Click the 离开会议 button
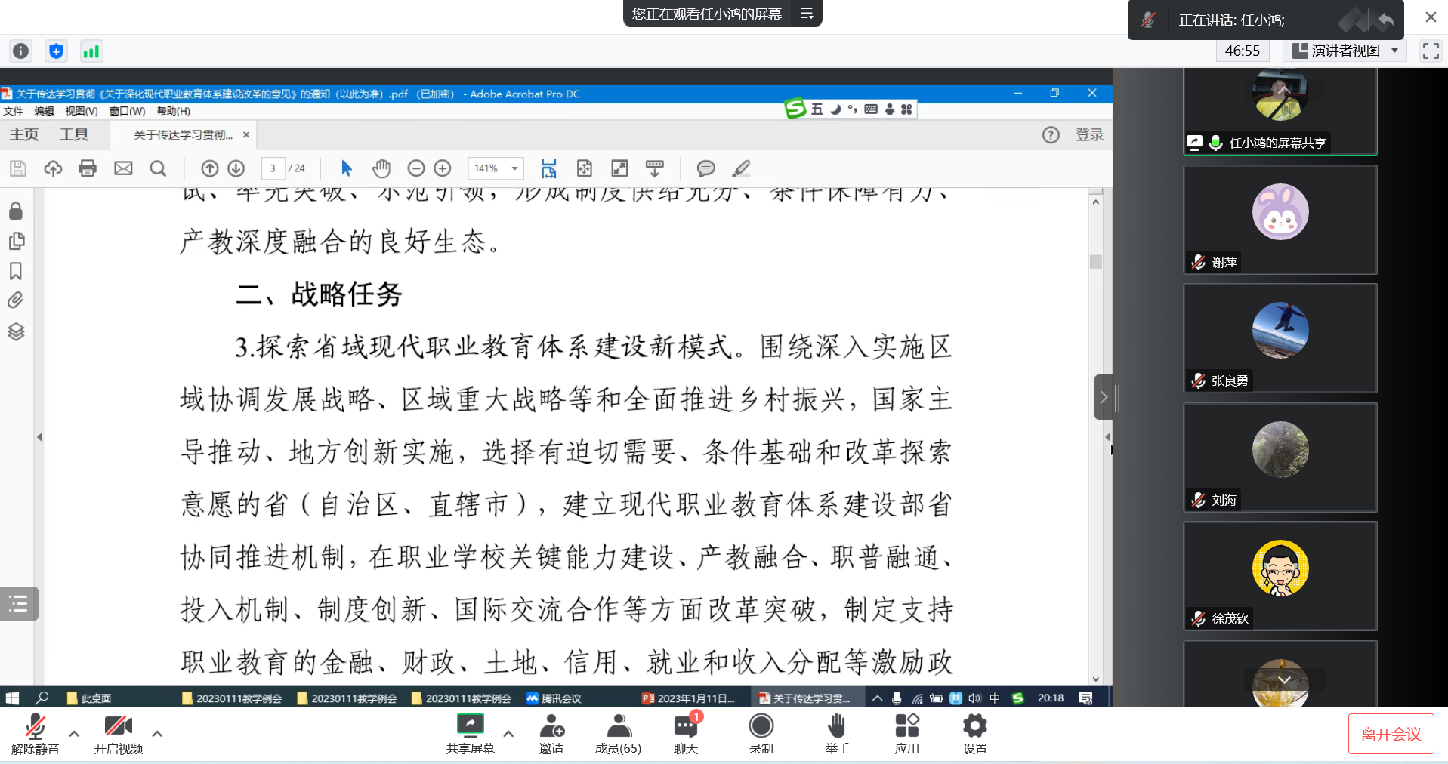This screenshot has width=1448, height=764. pos(1391,734)
